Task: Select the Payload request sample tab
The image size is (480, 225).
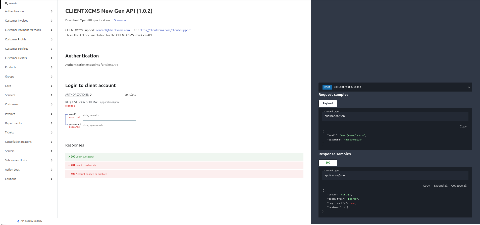Action: pos(328,103)
